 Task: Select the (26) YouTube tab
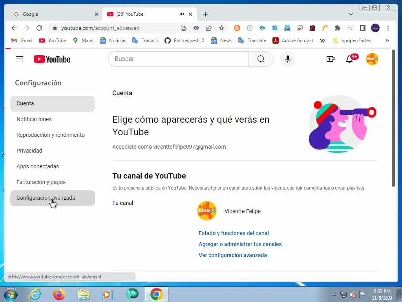150,14
